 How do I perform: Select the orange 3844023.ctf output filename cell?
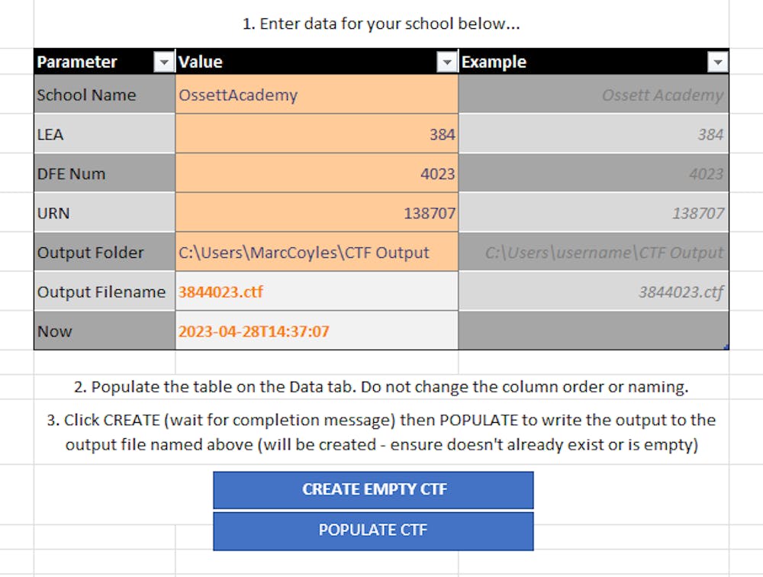[x=316, y=292]
